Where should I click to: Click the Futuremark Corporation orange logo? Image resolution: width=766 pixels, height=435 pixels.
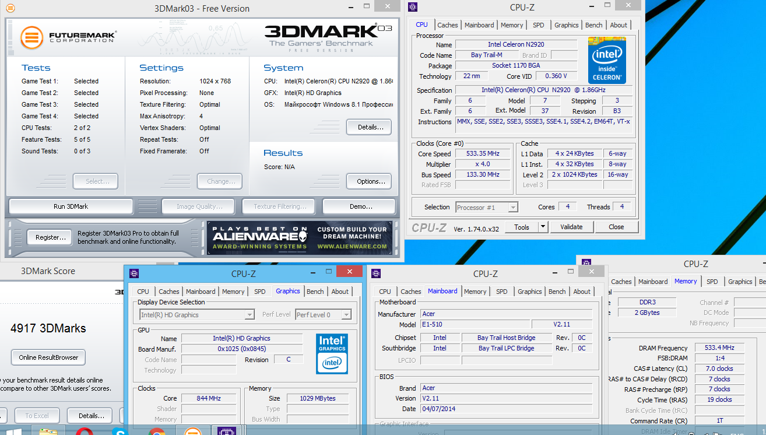coord(31,37)
